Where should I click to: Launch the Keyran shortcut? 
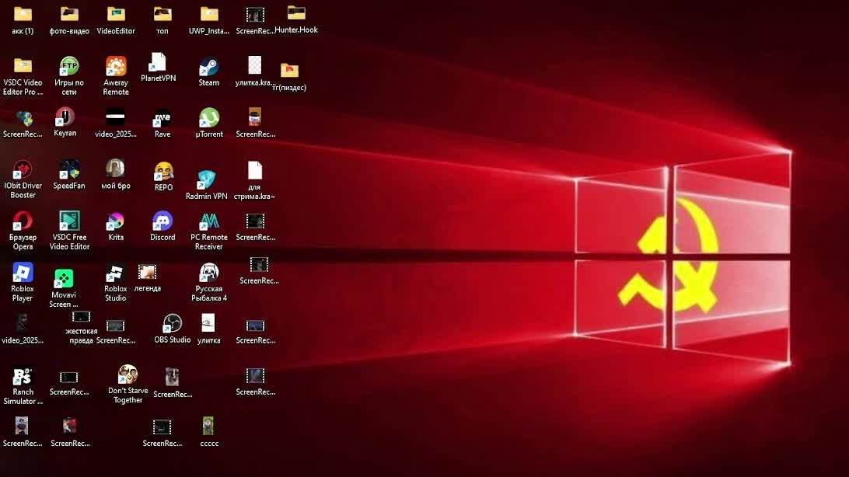click(x=65, y=117)
